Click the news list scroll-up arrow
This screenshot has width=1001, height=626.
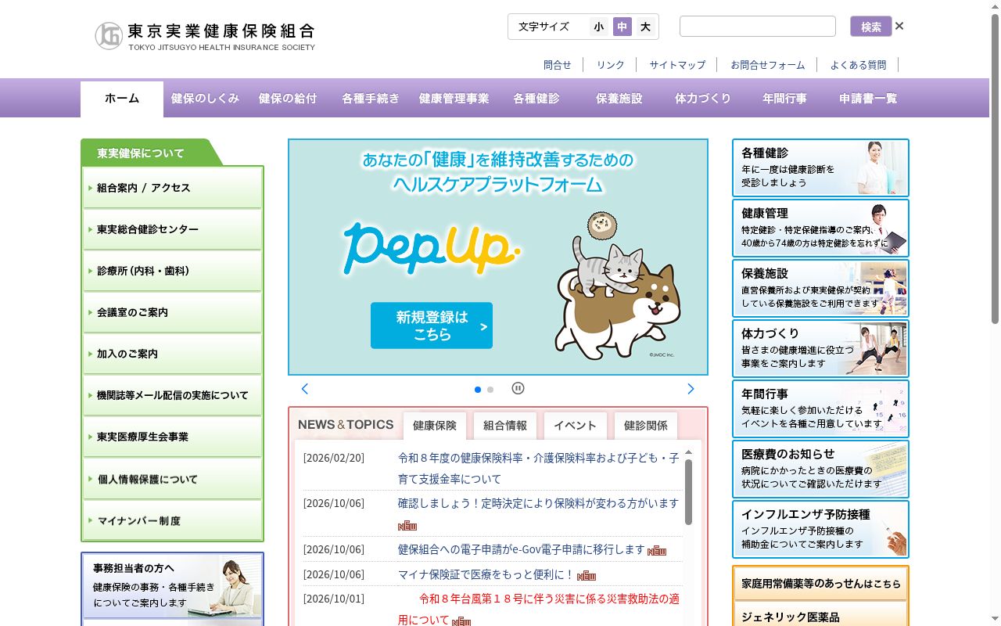(x=689, y=452)
